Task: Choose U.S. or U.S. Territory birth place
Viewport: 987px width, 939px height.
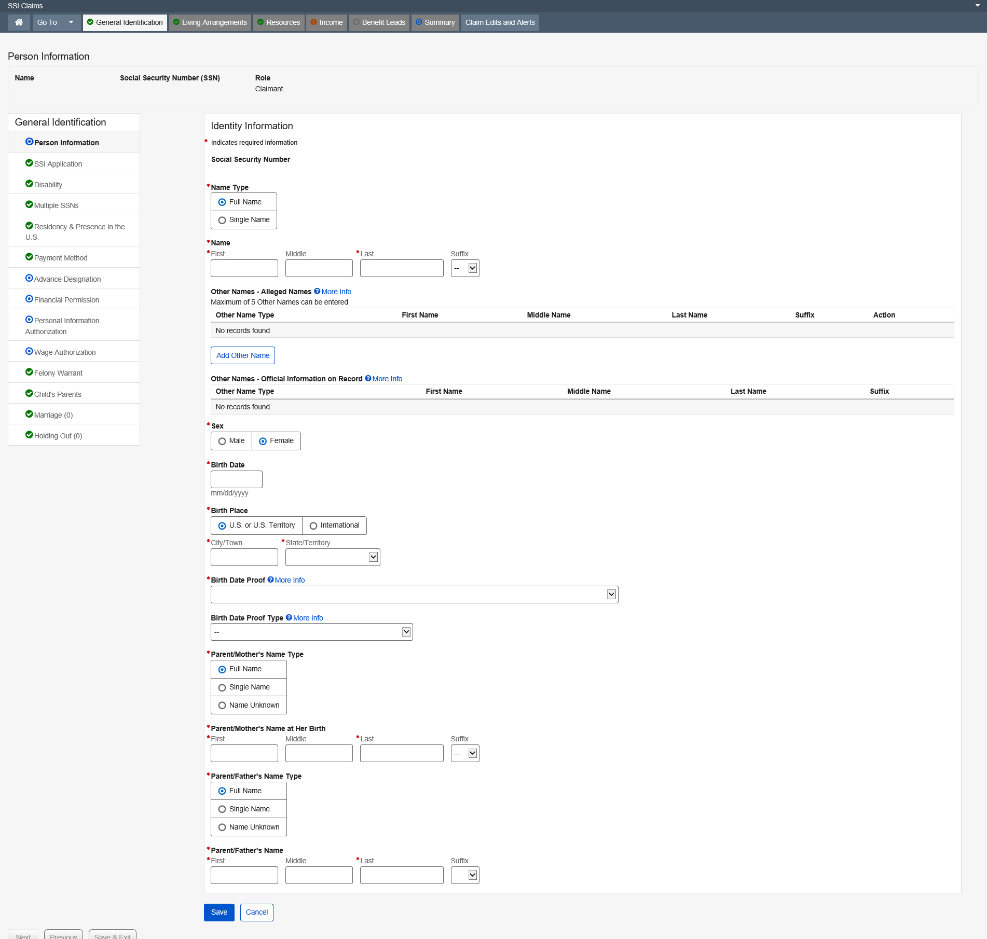Action: click(x=222, y=526)
